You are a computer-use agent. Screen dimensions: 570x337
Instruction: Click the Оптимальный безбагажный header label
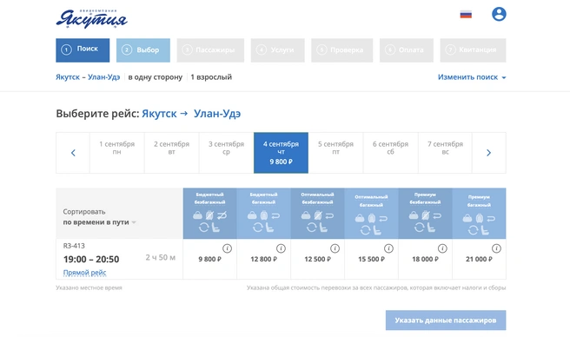(x=317, y=198)
